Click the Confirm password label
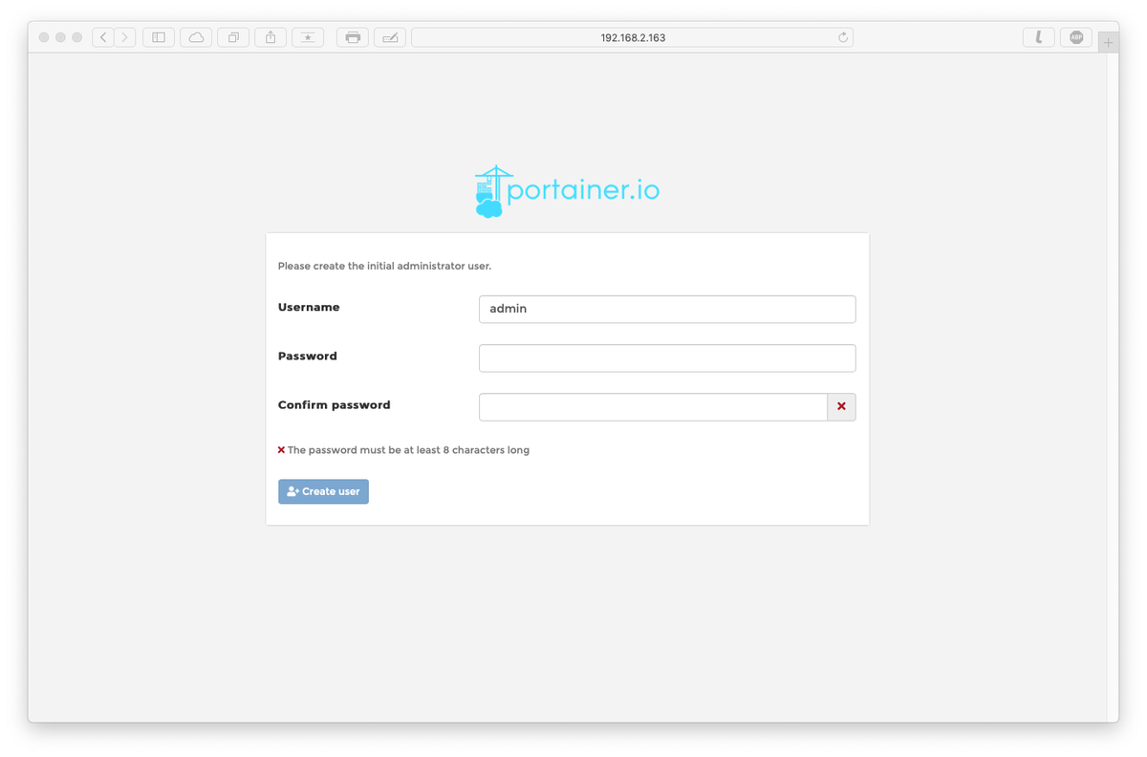The image size is (1147, 757). point(335,405)
